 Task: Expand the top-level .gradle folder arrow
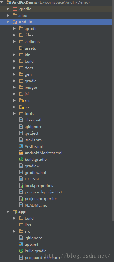pos(8,9)
